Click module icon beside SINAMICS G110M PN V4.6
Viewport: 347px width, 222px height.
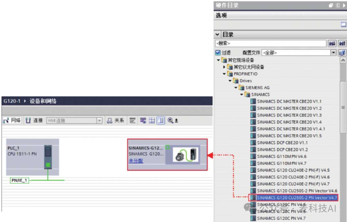253,156
